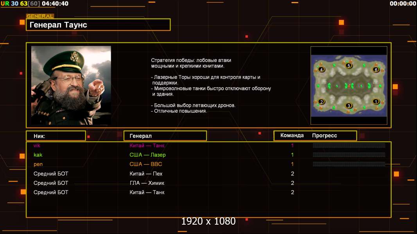Screen dimensions: 417x234
Task: Click start position 4 on the map
Action: (322, 70)
